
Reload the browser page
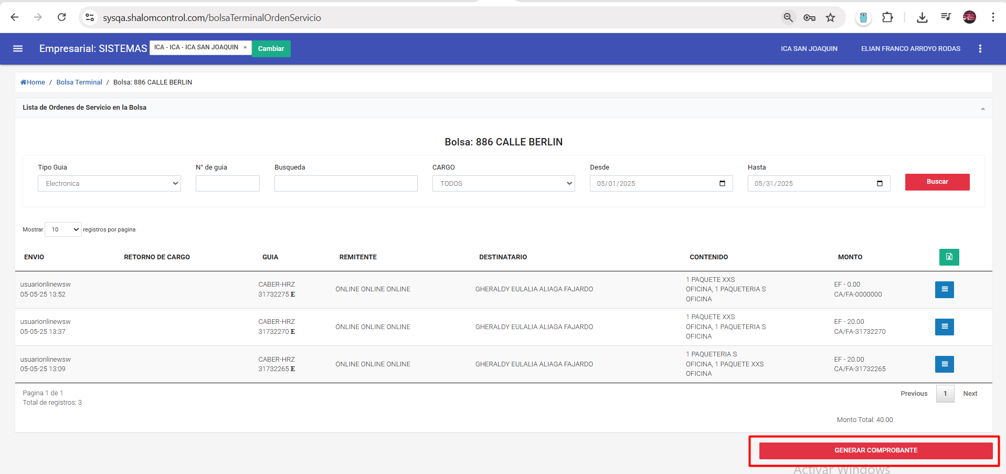pyautogui.click(x=61, y=17)
